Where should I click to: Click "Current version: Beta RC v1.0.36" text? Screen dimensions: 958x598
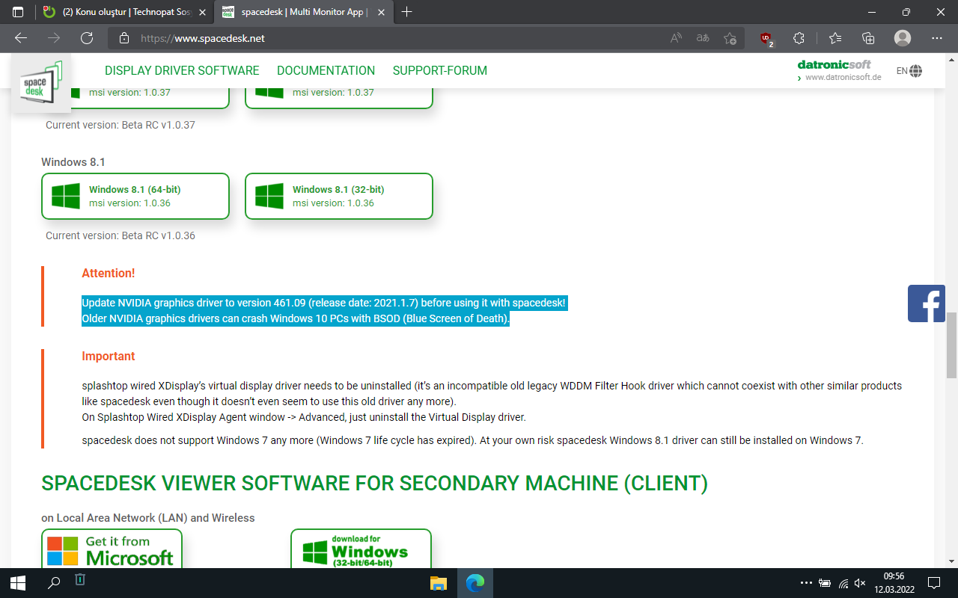tap(120, 235)
